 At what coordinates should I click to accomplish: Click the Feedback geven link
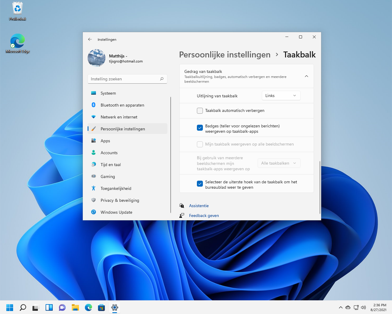pyautogui.click(x=204, y=215)
